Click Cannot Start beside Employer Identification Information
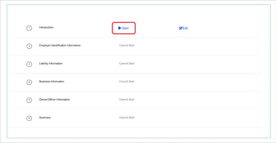Viewport: 276px width, 143px height. (127, 45)
